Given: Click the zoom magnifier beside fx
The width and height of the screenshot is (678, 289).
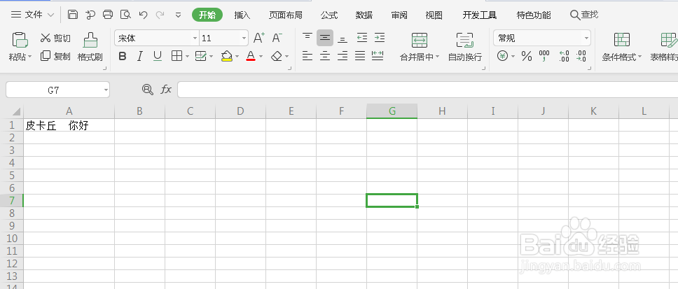Looking at the screenshot, I should (148, 90).
